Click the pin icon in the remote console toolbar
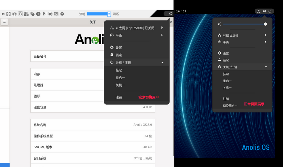Screen dimensions: 283x167 point(3,14)
